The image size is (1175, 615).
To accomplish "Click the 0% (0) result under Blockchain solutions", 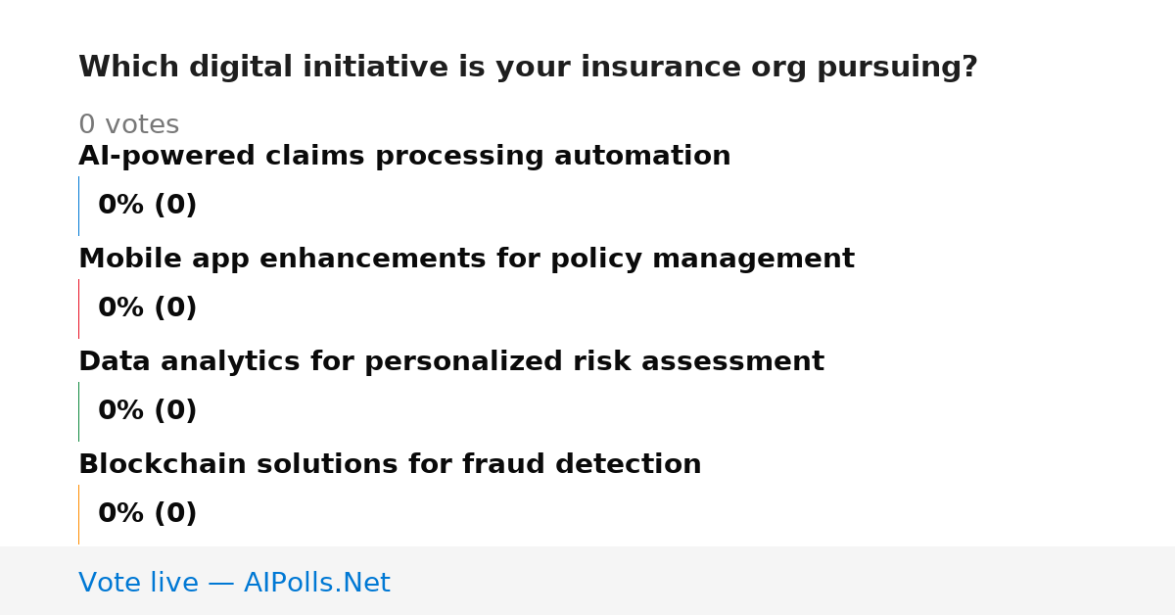I will pos(147,514).
